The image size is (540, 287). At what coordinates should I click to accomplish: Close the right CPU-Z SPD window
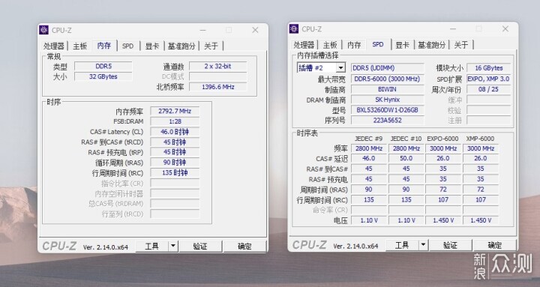click(505, 29)
